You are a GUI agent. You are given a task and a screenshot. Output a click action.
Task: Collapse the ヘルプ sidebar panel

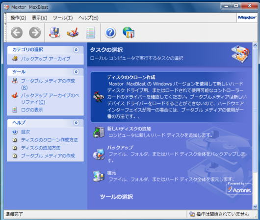[76, 123]
